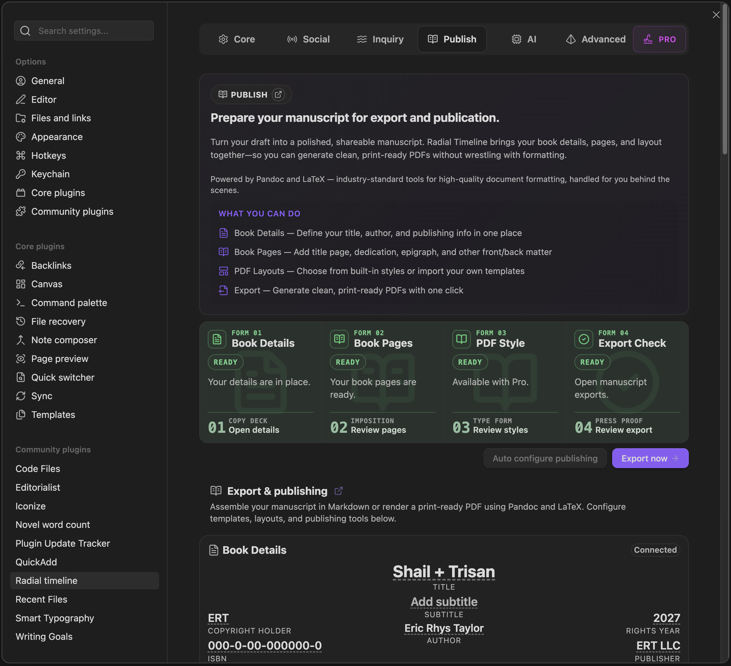Click the waves icon on the Inquiry tab

(x=362, y=39)
